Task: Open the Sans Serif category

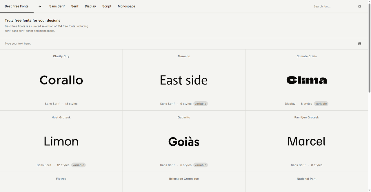Action: [x=57, y=6]
